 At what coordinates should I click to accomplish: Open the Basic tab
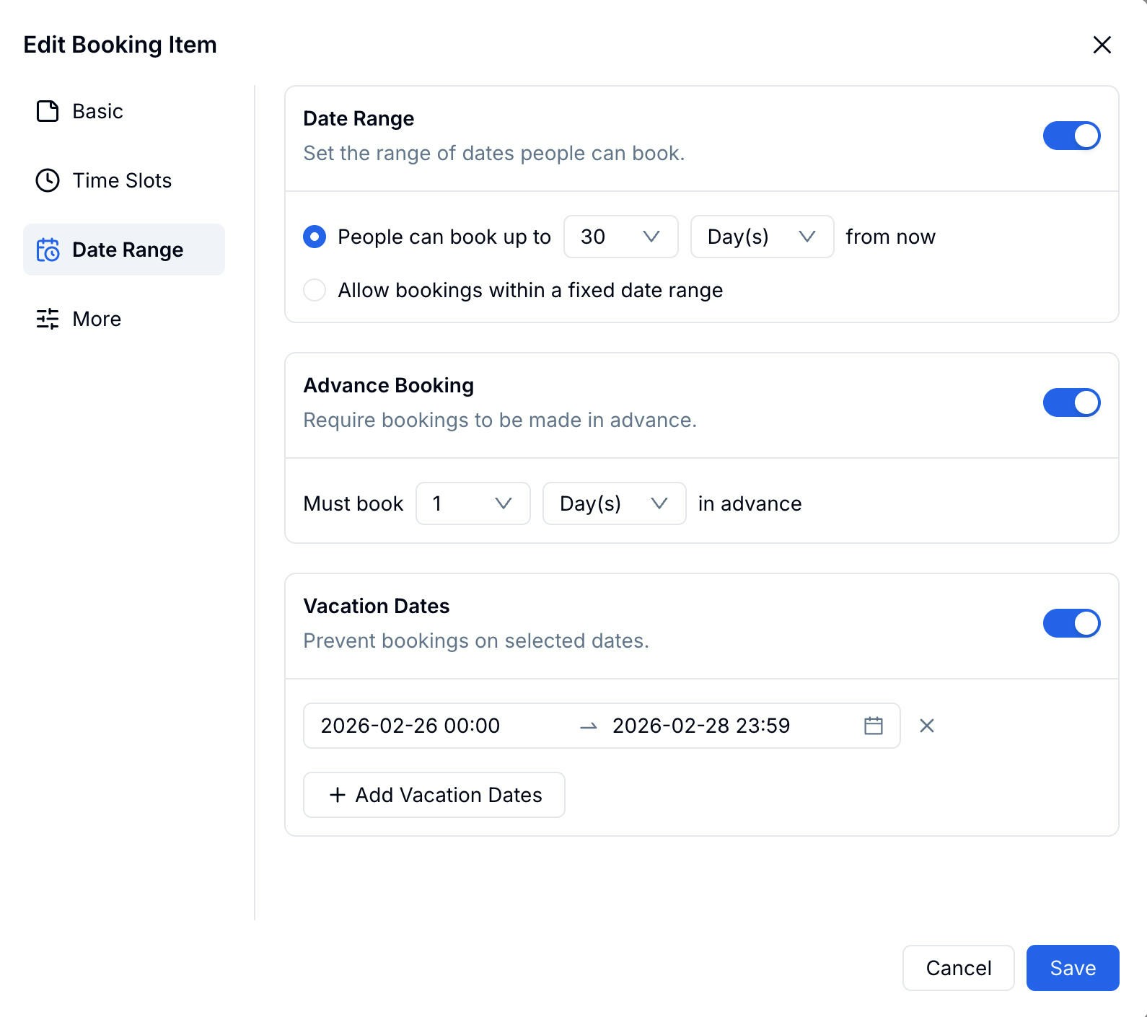[124, 111]
